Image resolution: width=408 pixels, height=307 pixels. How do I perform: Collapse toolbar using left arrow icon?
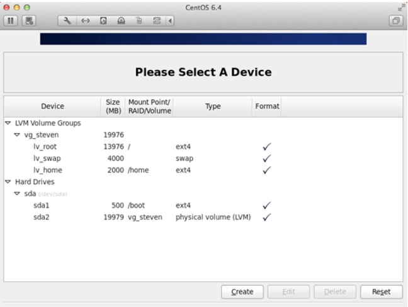[x=169, y=21]
